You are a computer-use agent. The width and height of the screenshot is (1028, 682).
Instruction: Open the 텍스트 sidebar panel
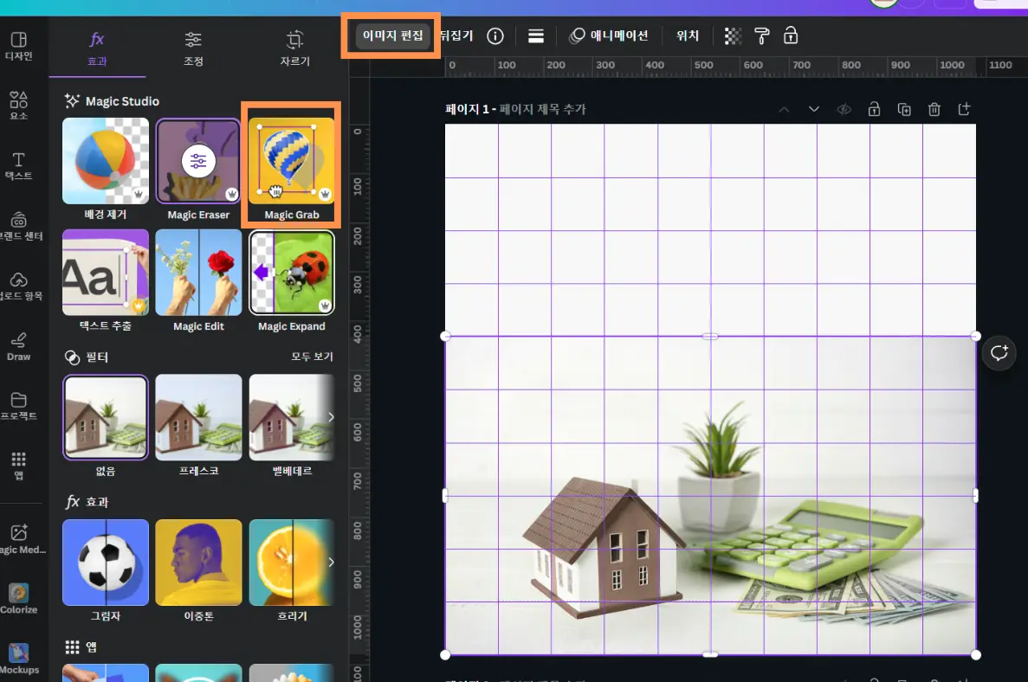click(x=18, y=166)
